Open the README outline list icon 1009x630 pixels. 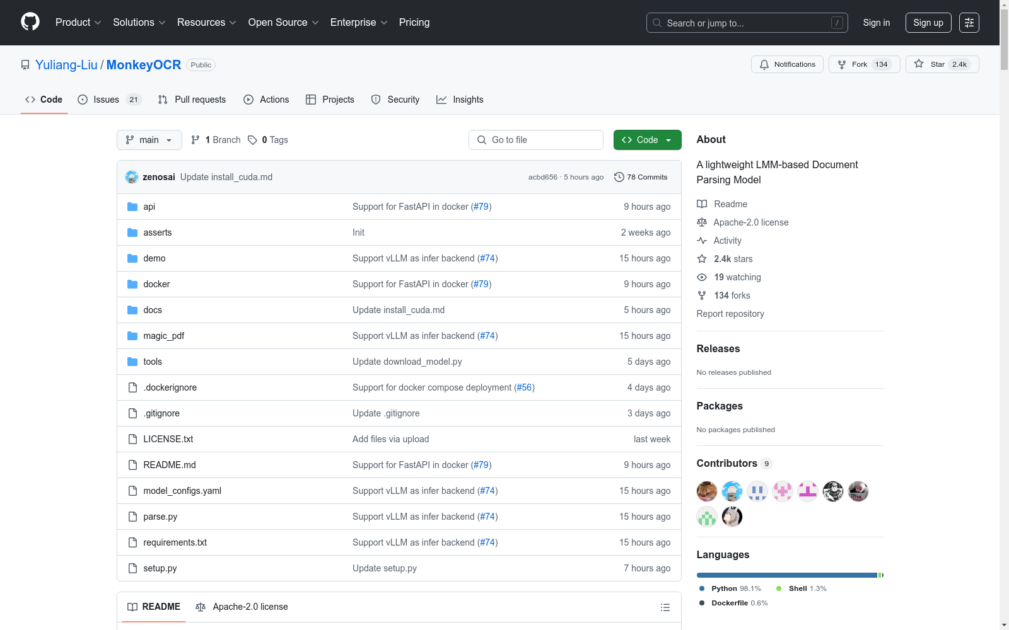coord(665,607)
